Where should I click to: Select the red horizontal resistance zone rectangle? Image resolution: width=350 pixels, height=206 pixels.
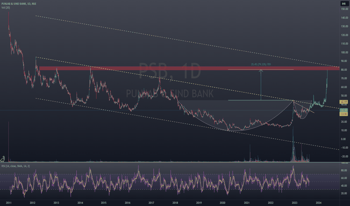189,69
